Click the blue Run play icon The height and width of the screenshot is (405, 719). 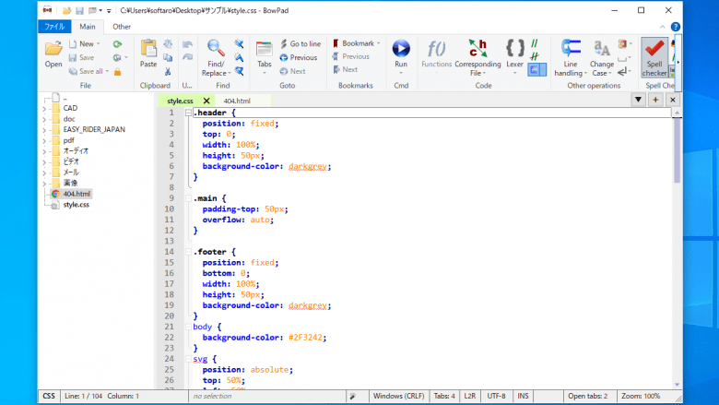401,48
